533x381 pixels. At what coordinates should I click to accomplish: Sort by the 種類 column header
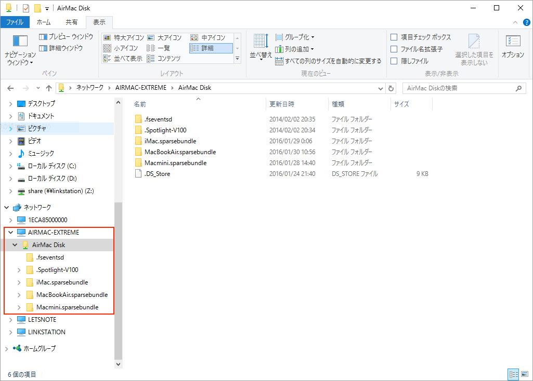[x=360, y=104]
